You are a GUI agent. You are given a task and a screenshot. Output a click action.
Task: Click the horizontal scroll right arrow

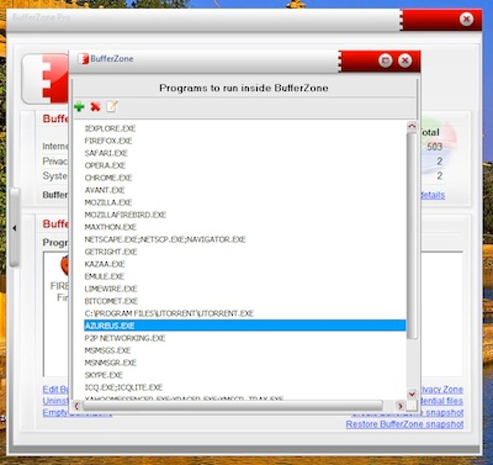(x=400, y=406)
